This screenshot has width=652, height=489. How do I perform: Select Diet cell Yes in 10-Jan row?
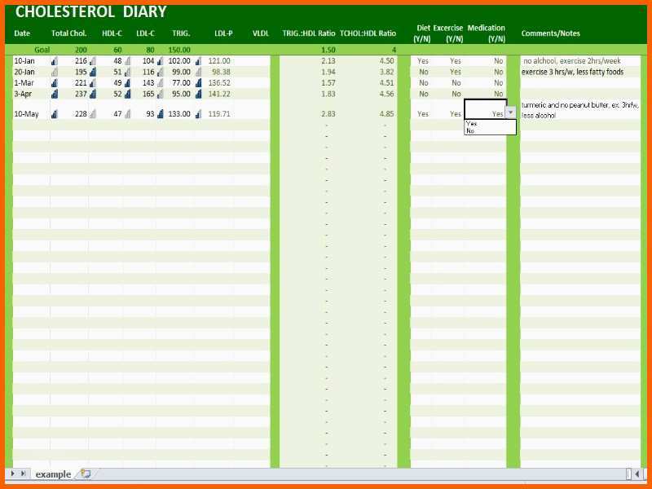pos(423,61)
